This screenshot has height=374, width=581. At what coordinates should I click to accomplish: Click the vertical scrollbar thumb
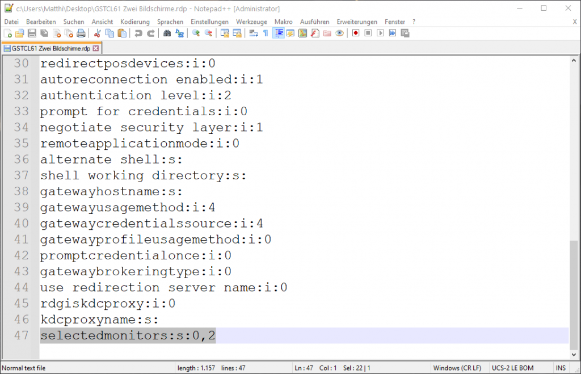pyautogui.click(x=574, y=295)
